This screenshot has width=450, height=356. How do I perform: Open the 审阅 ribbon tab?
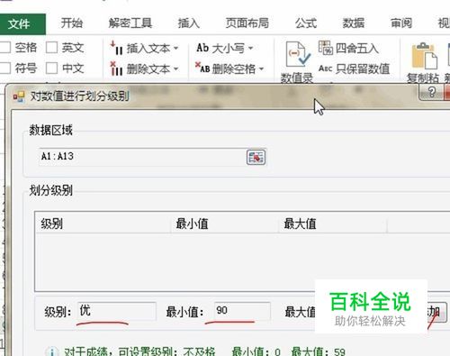click(x=401, y=23)
